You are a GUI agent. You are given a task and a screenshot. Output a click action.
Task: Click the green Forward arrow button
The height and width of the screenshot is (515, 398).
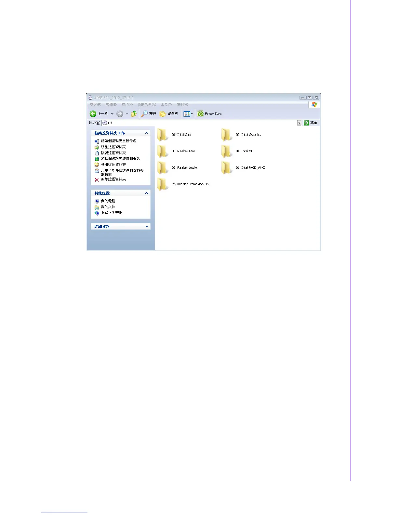(x=120, y=114)
